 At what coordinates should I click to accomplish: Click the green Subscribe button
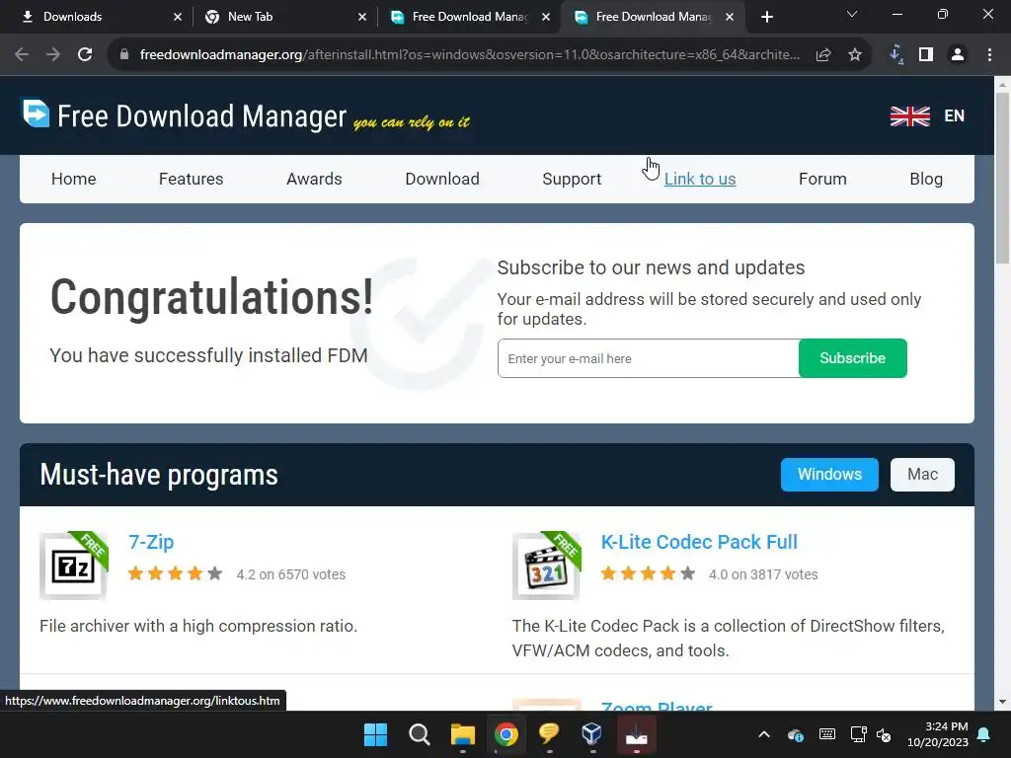click(x=852, y=358)
